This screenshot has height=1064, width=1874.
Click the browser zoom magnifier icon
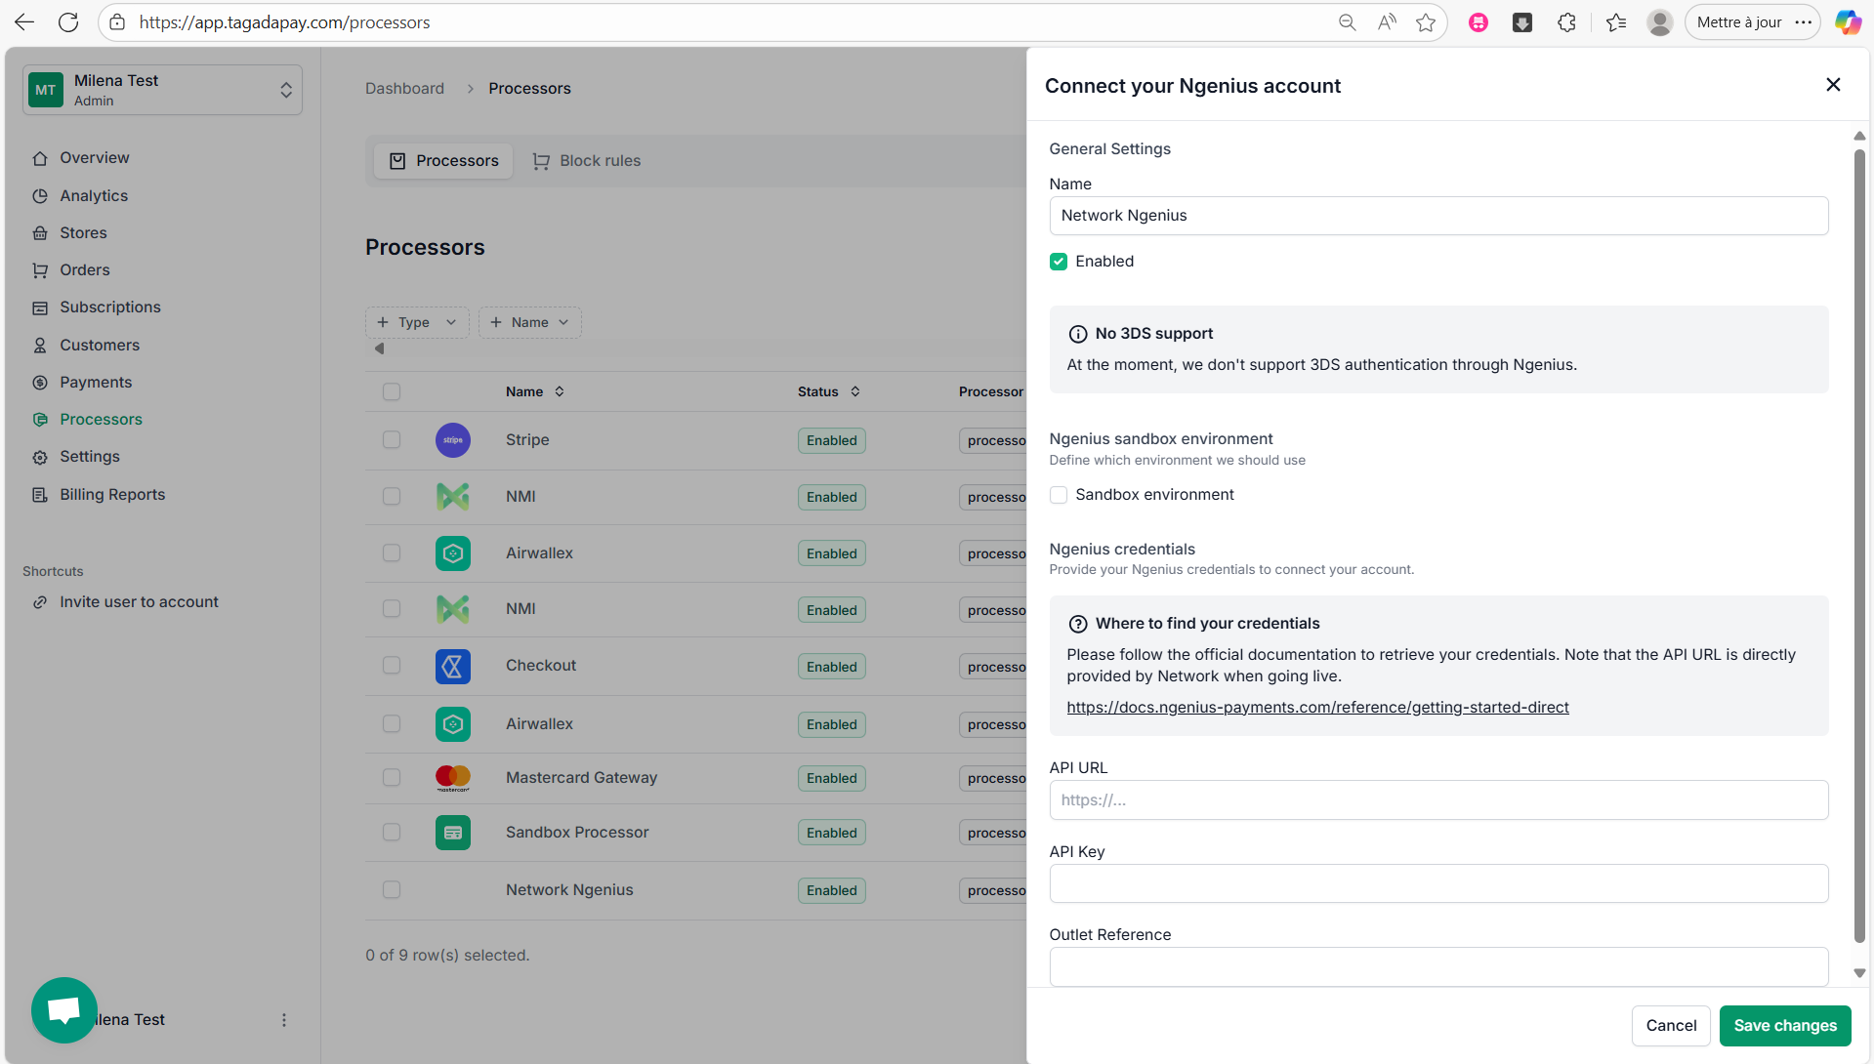pos(1348,22)
